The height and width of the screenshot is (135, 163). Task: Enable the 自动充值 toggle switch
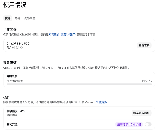point(148,124)
